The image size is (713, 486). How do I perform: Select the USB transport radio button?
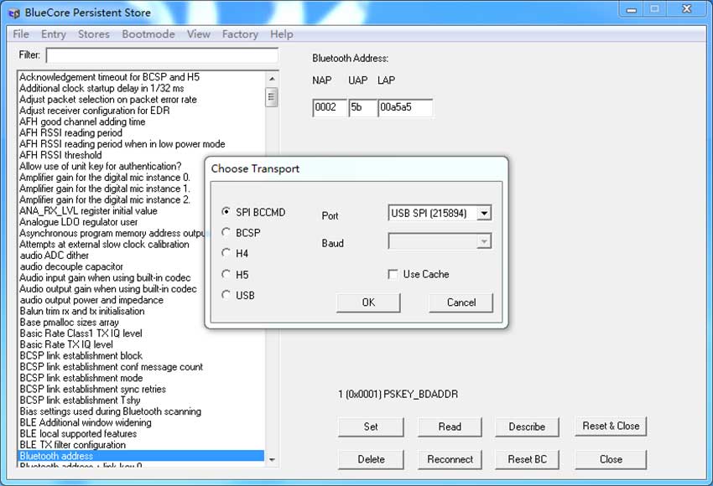click(x=226, y=295)
